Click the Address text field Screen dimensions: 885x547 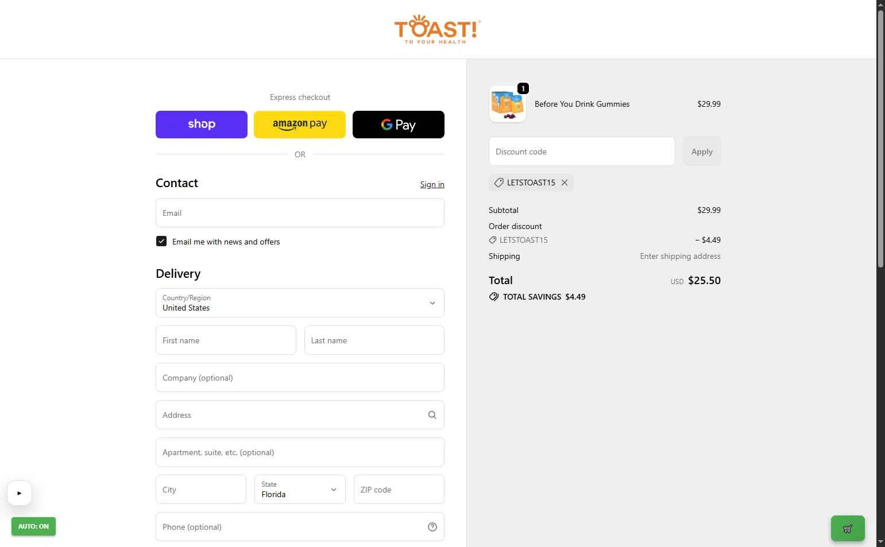[300, 415]
